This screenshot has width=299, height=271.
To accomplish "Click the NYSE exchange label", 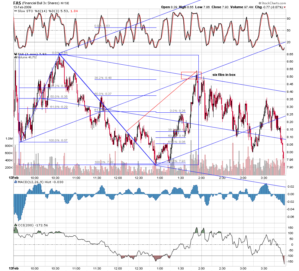I will 65,3.
